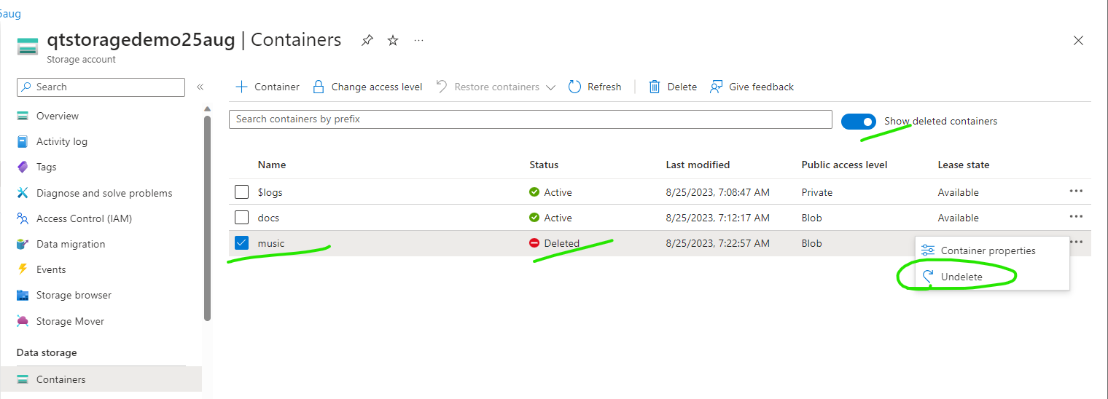Check the docs container checkbox

[x=242, y=218]
